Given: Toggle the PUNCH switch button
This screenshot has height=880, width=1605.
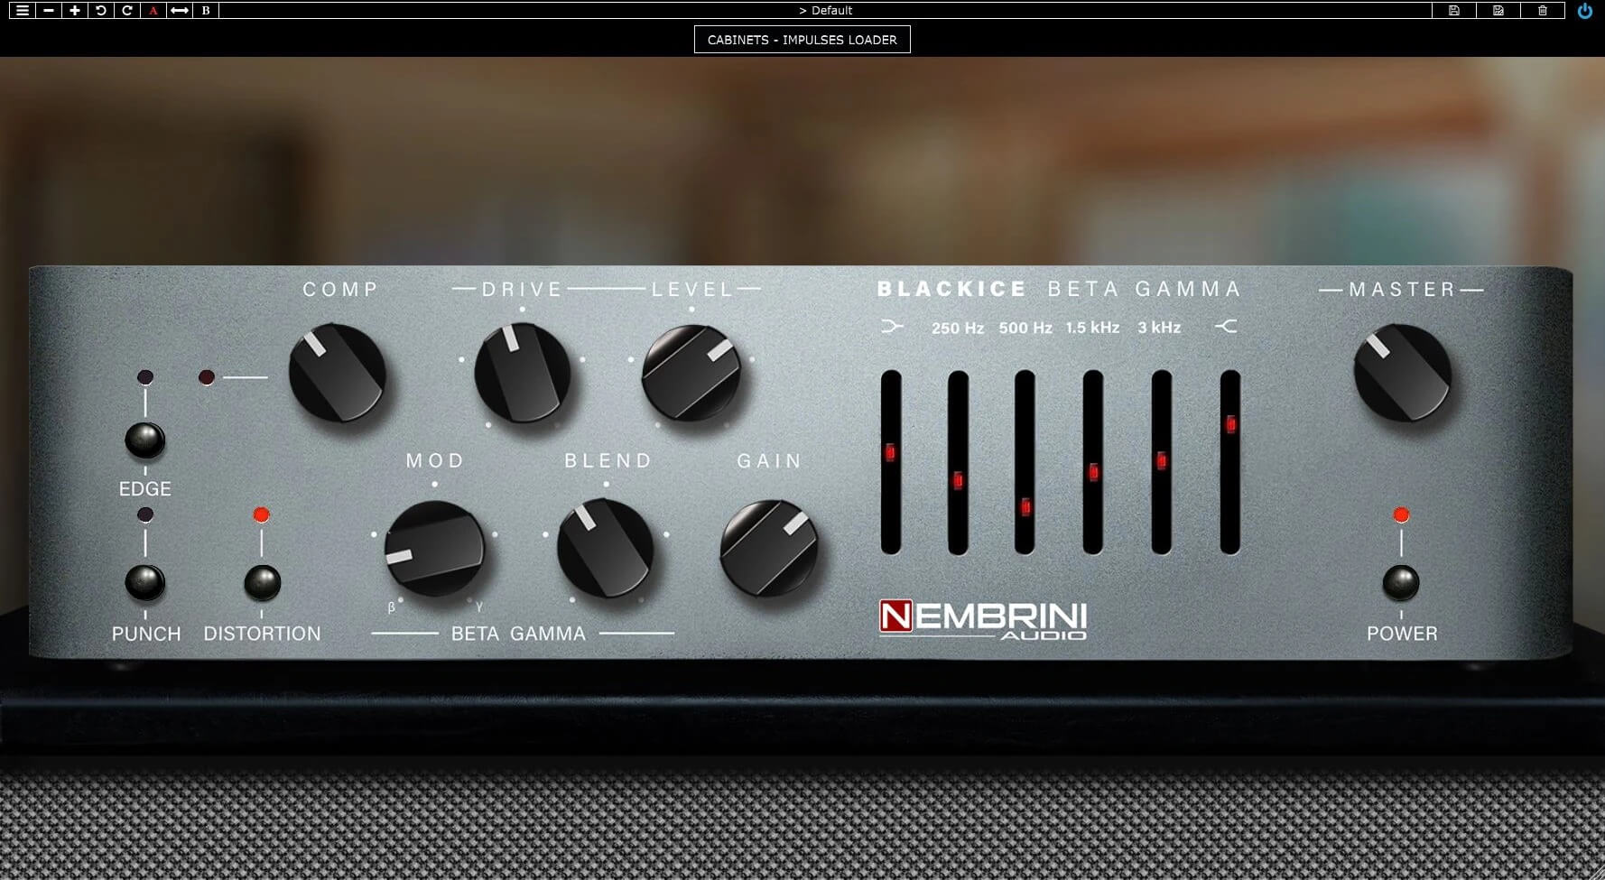Looking at the screenshot, I should tap(144, 583).
